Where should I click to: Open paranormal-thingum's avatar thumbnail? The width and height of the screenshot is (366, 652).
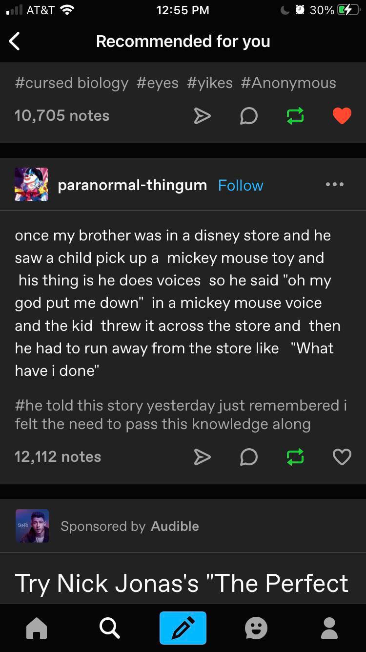click(x=31, y=184)
